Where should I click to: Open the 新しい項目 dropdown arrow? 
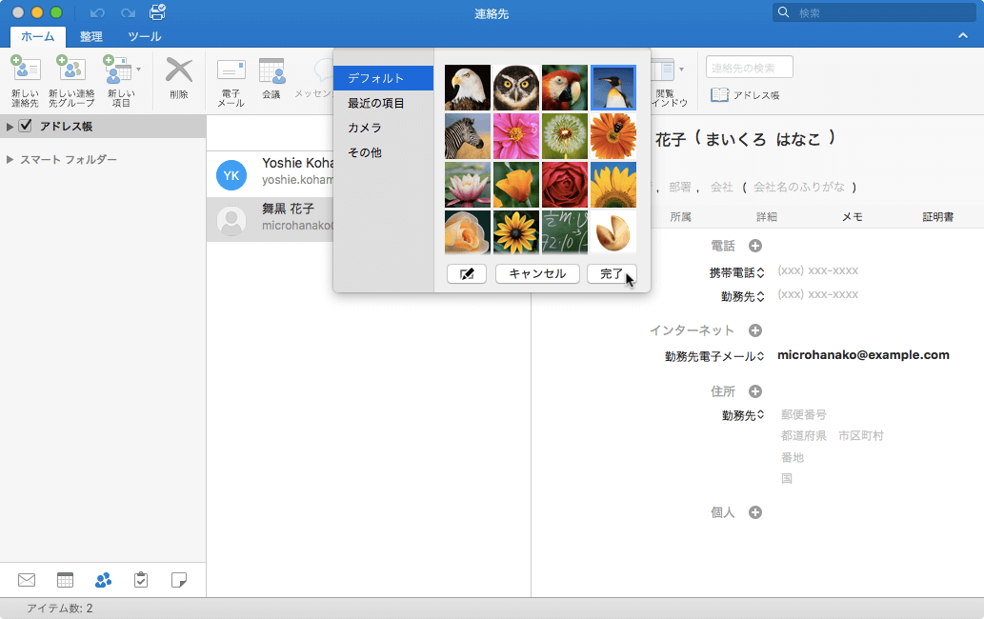(139, 70)
